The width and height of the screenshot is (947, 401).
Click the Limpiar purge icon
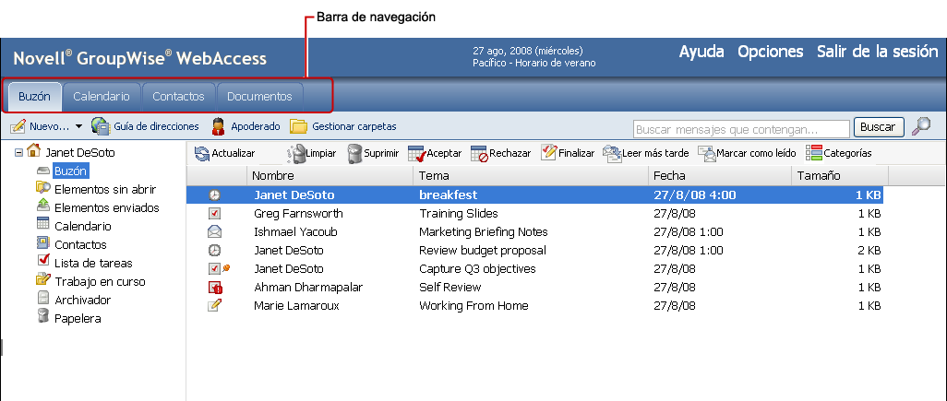pos(296,154)
